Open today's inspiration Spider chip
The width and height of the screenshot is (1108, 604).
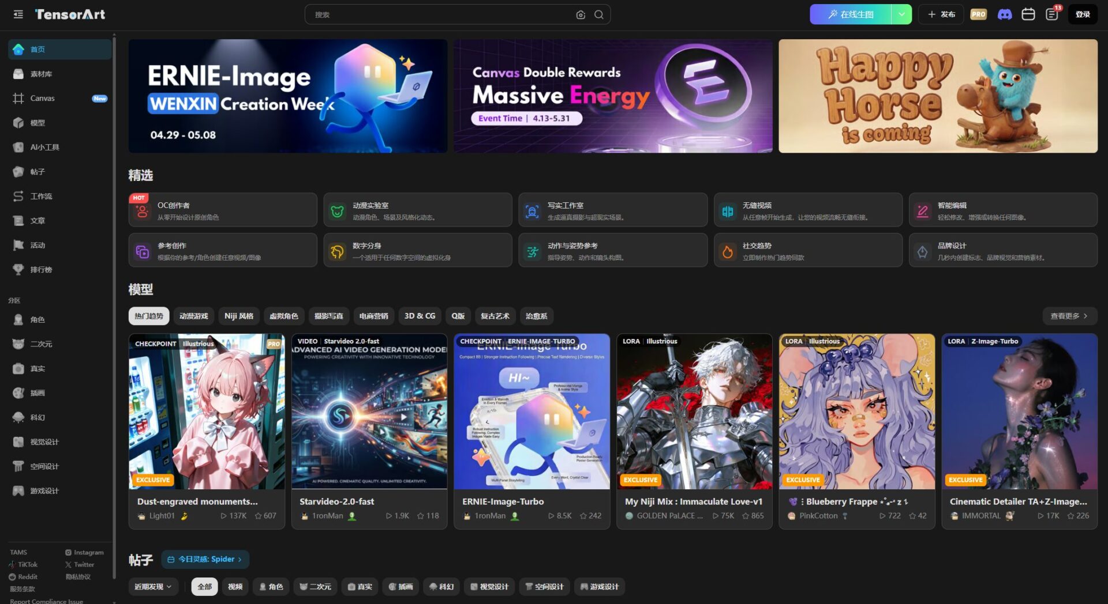(x=205, y=559)
